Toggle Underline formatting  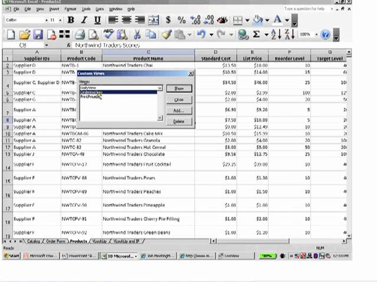pos(97,20)
